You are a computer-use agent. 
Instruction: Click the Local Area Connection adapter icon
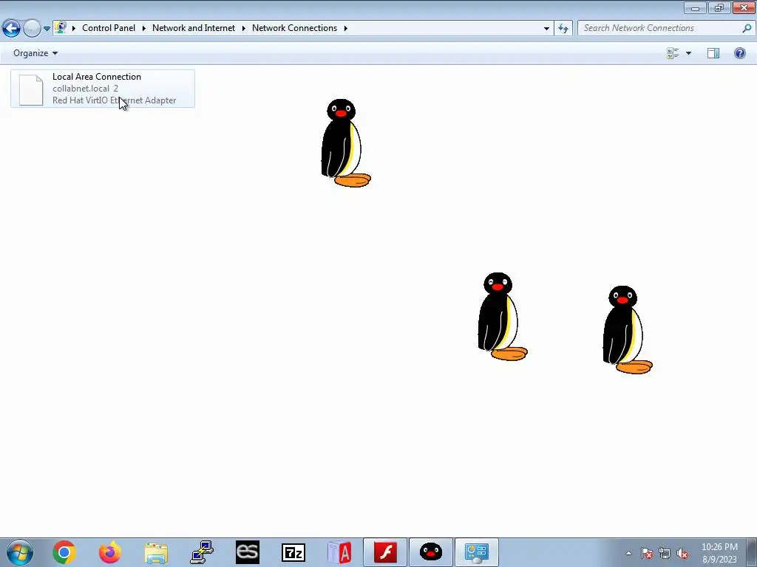31,89
